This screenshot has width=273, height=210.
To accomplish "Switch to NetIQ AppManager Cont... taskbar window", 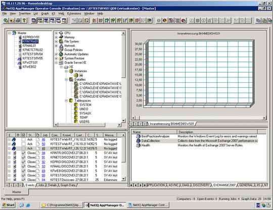I will coord(148,205).
